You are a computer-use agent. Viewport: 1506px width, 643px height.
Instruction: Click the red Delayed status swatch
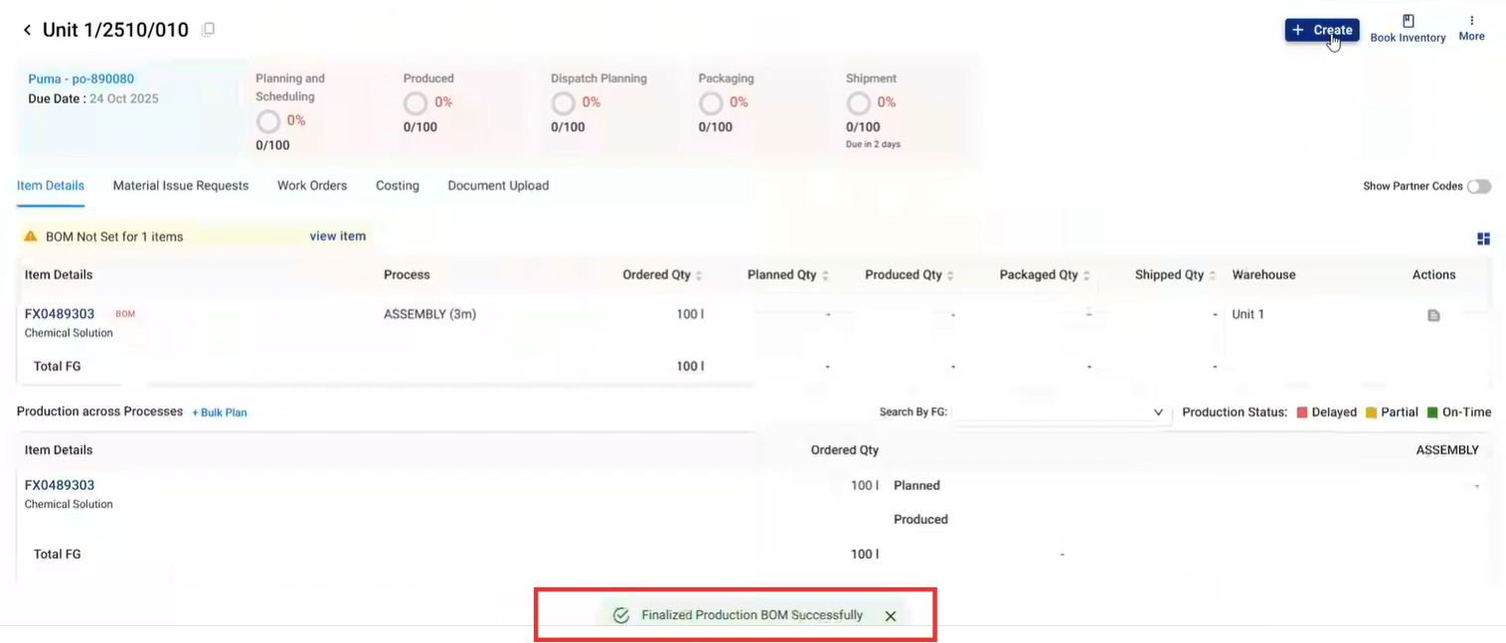1302,412
